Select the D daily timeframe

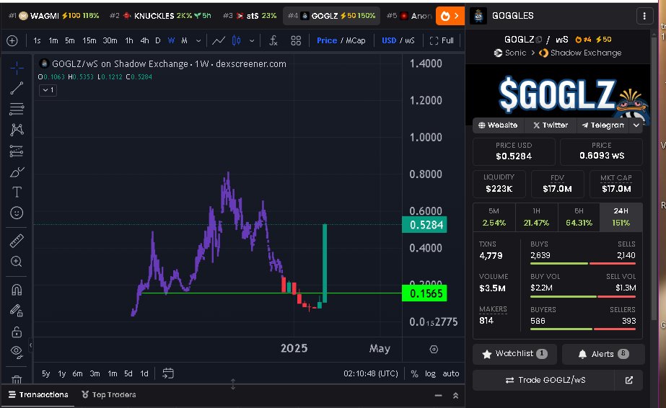(x=157, y=40)
